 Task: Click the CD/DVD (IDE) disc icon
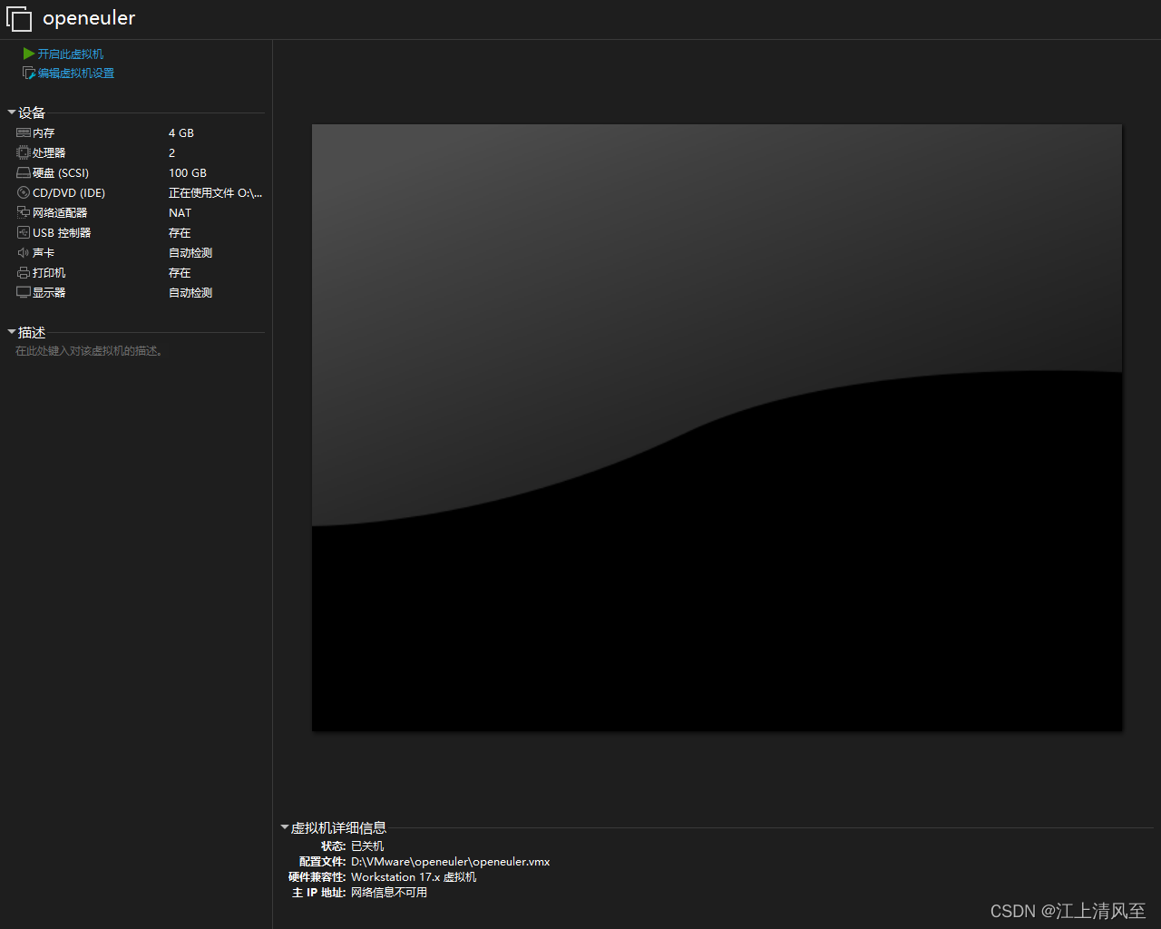coord(24,193)
